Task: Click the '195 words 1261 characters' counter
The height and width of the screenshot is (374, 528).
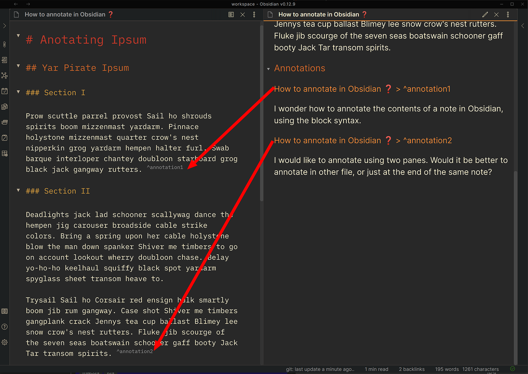Action: pos(467,369)
